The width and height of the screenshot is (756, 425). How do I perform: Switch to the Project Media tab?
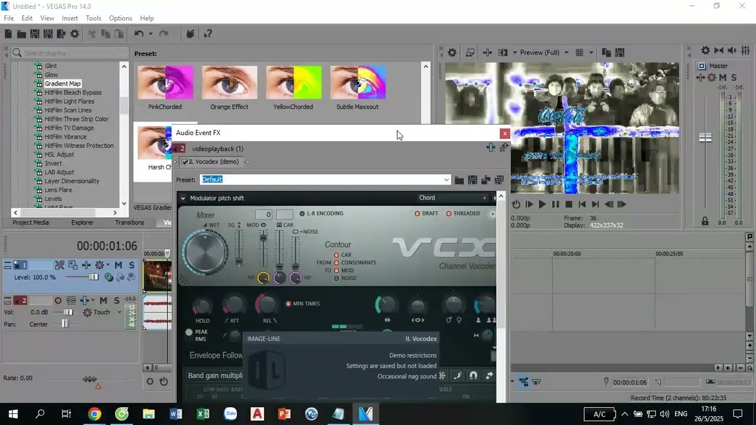tap(31, 223)
